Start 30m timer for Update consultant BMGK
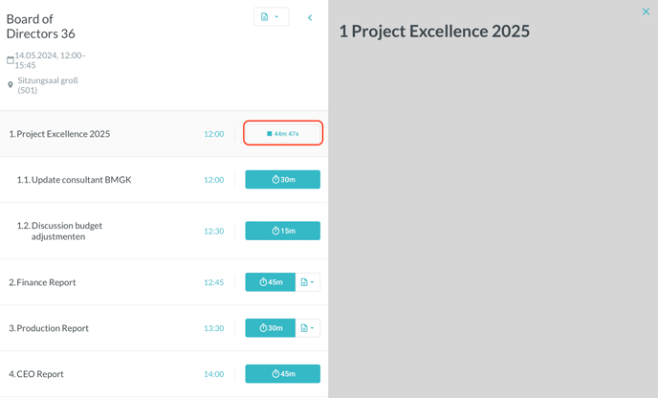 point(282,180)
